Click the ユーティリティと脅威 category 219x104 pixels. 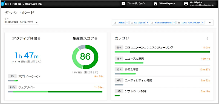point(138,80)
